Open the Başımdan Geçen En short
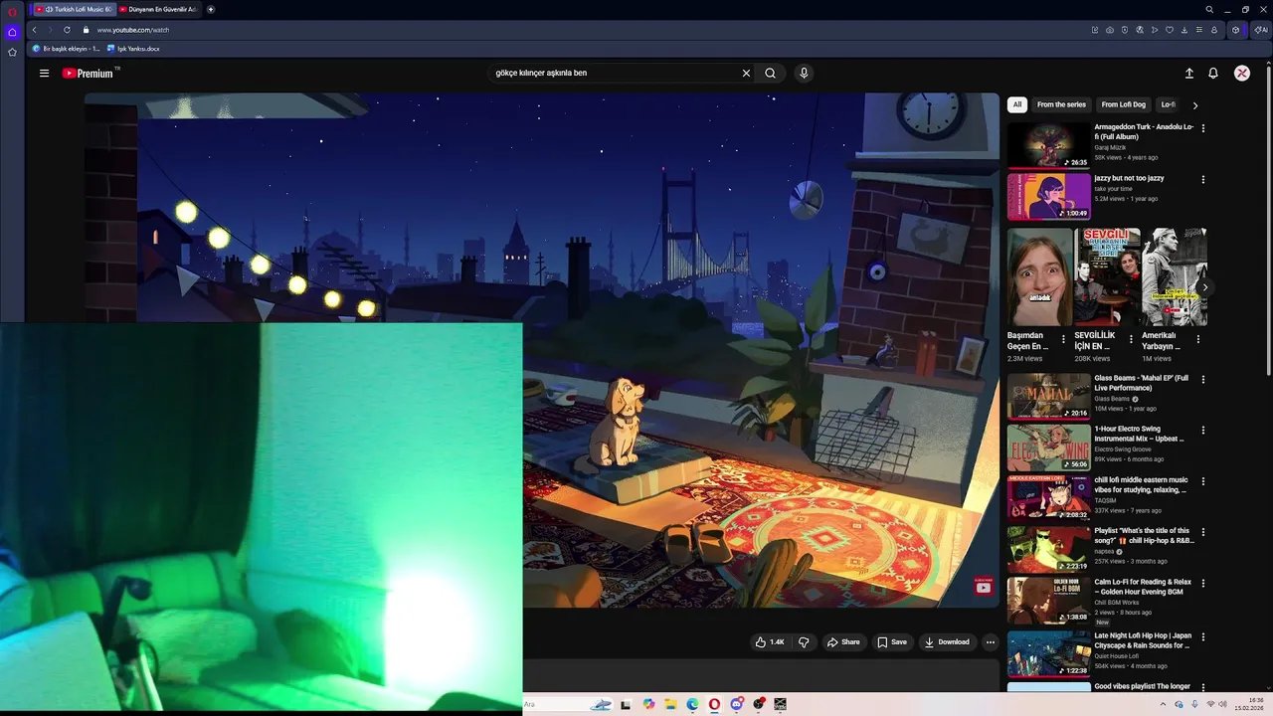Image resolution: width=1273 pixels, height=716 pixels. pos(1039,277)
